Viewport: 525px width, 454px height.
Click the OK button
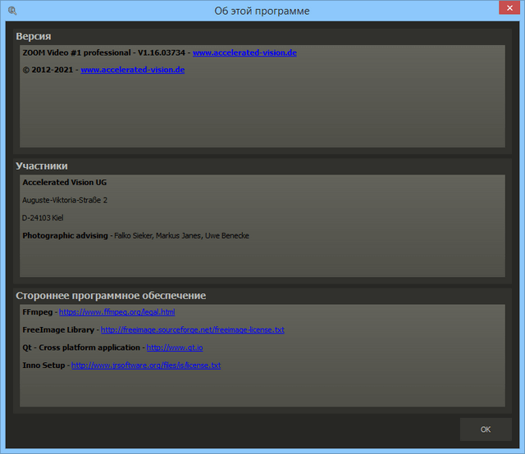(x=486, y=429)
